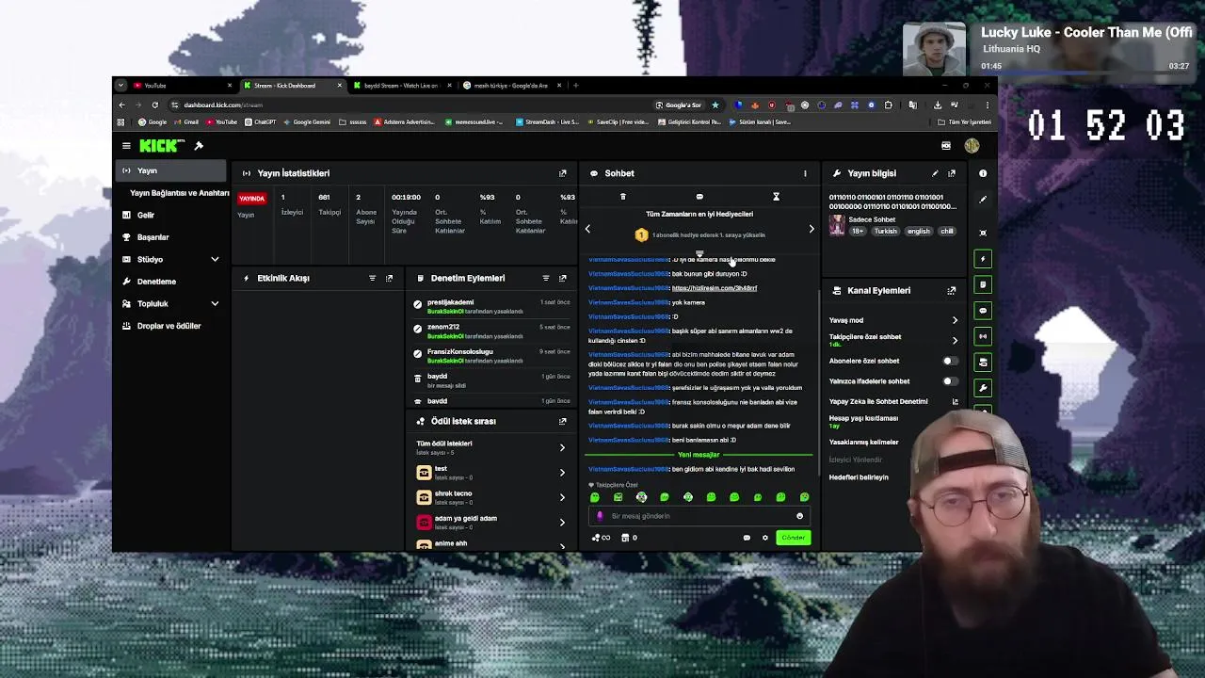Screen dimensions: 1205x678
Task: Open the 'shrek tecno' reward requests arrow
Action: [562, 497]
